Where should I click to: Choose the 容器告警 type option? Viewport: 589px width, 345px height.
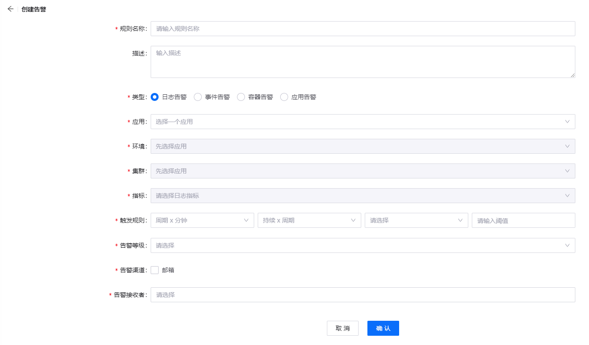click(241, 97)
